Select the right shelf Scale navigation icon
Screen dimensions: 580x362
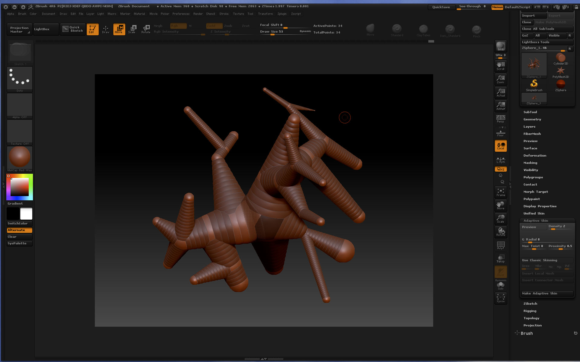501,218
